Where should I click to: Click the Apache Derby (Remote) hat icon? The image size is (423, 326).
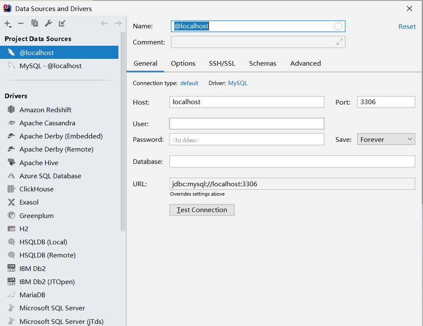tap(11, 149)
